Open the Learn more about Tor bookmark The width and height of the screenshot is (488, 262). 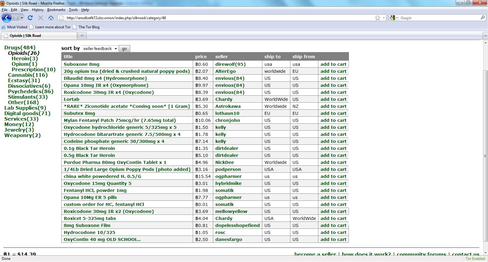[50, 27]
